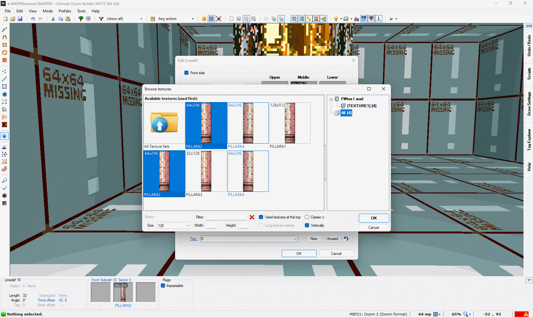The width and height of the screenshot is (533, 318).
Task: Click Cancel in Browse textures dialog
Action: click(x=374, y=228)
